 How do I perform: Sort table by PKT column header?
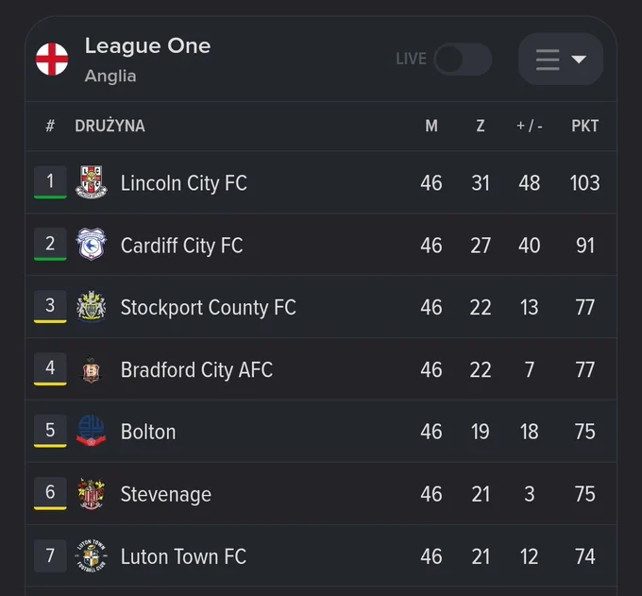pyautogui.click(x=584, y=126)
